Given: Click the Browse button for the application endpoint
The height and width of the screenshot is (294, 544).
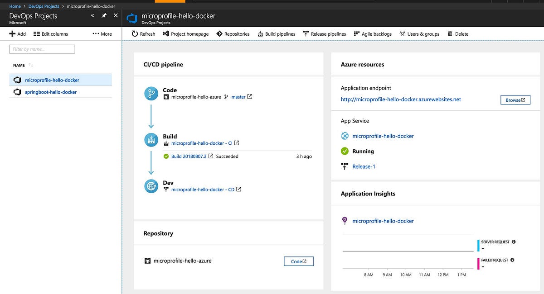Looking at the screenshot, I should pyautogui.click(x=515, y=100).
